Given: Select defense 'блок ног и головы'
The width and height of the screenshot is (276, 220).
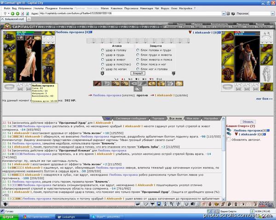Looking at the screenshot, I should tap(138, 69).
